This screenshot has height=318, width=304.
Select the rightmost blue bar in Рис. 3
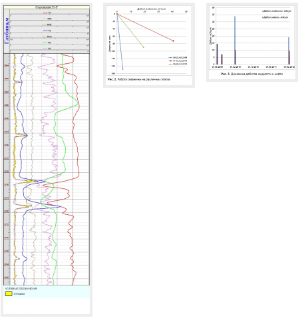click(x=289, y=51)
